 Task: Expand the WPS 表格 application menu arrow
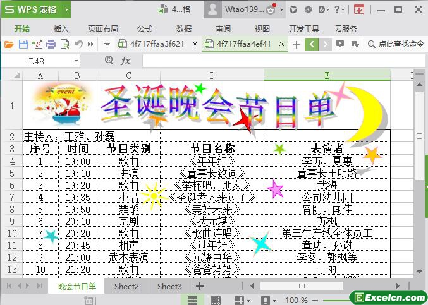click(x=66, y=9)
